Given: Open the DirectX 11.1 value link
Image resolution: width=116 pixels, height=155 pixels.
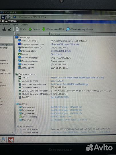Looking at the screenshot, I should coord(56,54).
